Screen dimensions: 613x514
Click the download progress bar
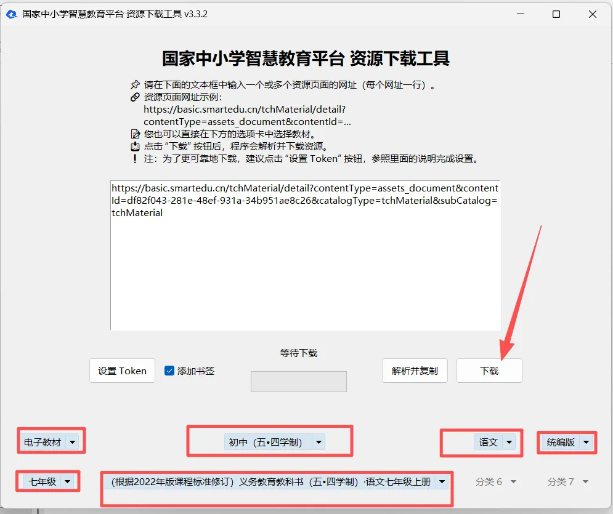coord(299,382)
